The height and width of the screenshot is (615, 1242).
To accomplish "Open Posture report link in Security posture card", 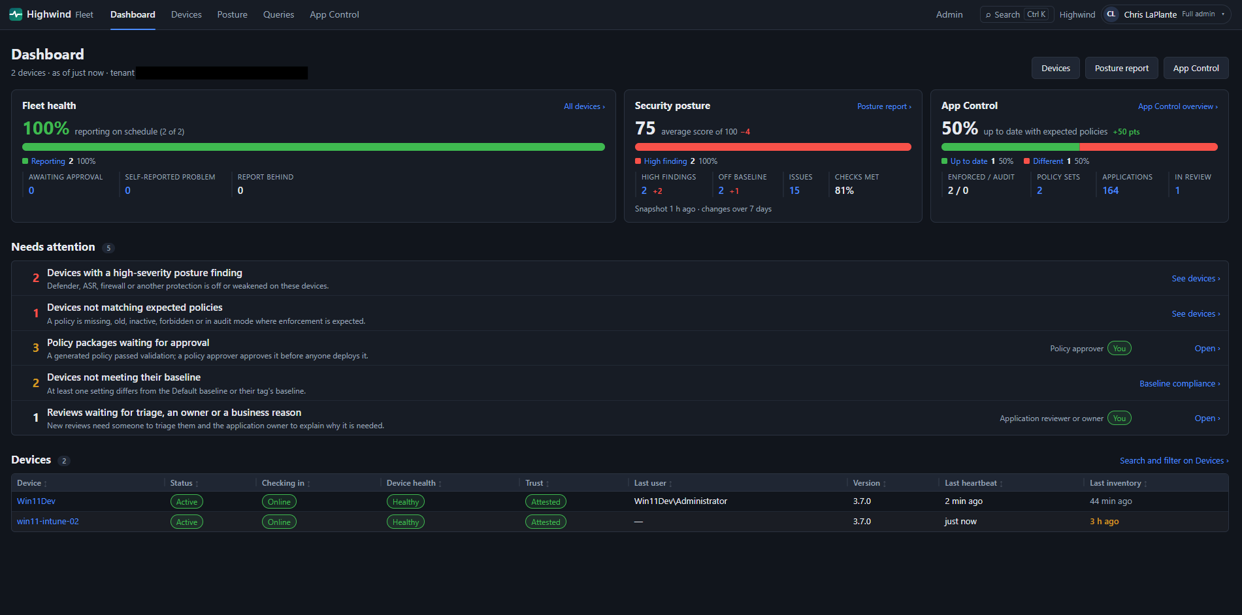I will [x=884, y=106].
